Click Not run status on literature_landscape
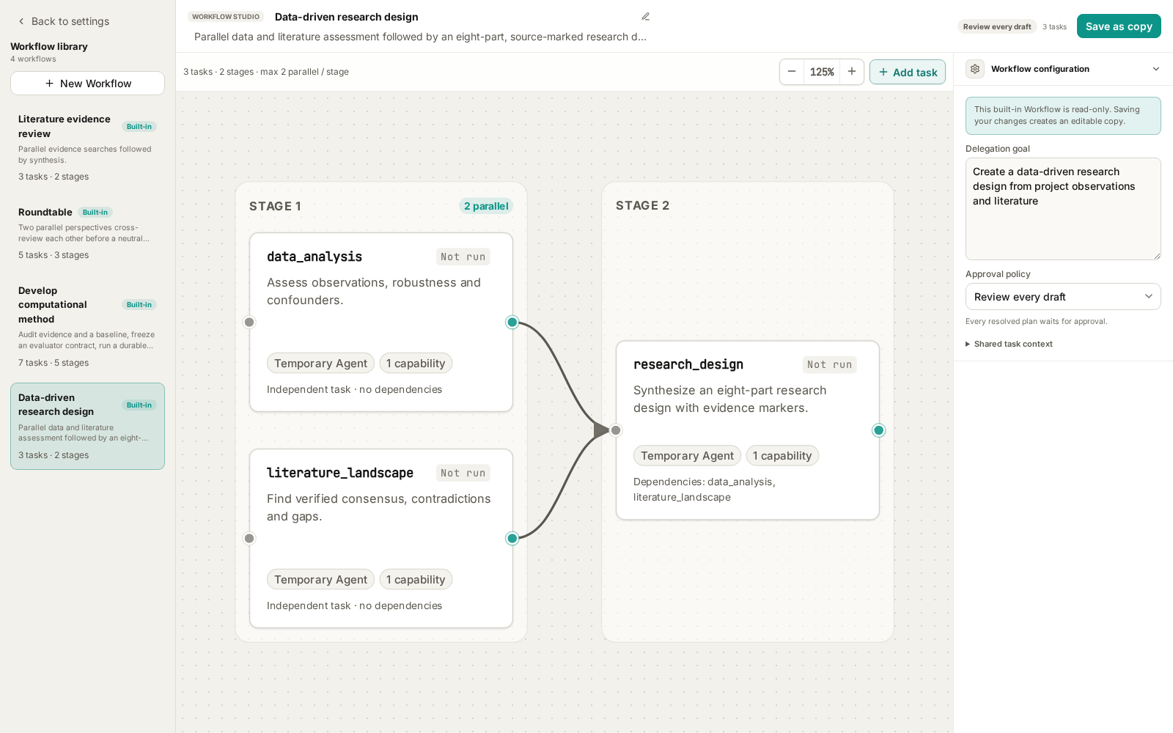1173x733 pixels. 463,473
